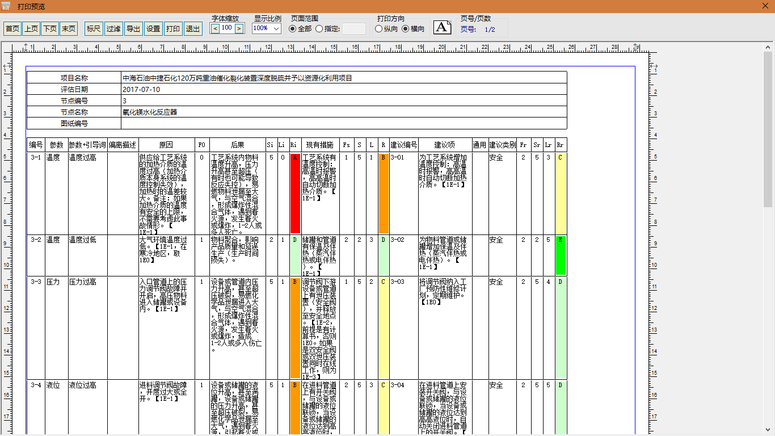This screenshot has width=775, height=436.
Task: Go to next page with 下页
Action: click(50, 28)
